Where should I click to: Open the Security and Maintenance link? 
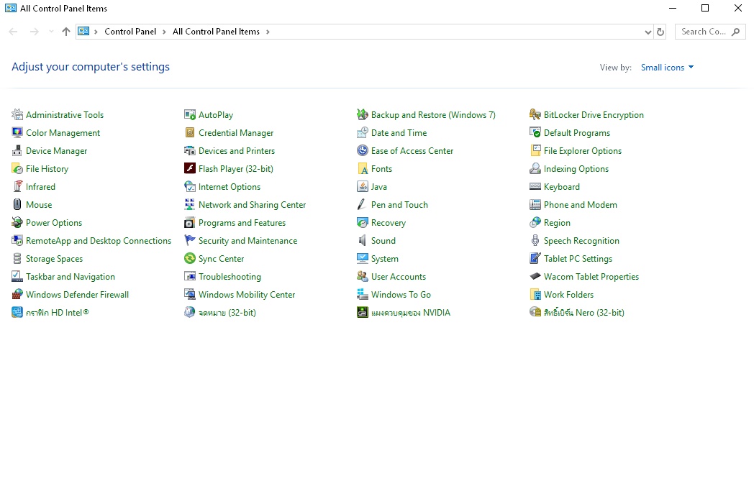[x=247, y=241]
